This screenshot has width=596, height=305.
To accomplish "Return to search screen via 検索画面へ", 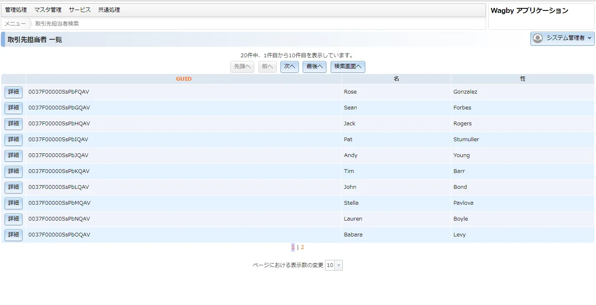I will 348,66.
